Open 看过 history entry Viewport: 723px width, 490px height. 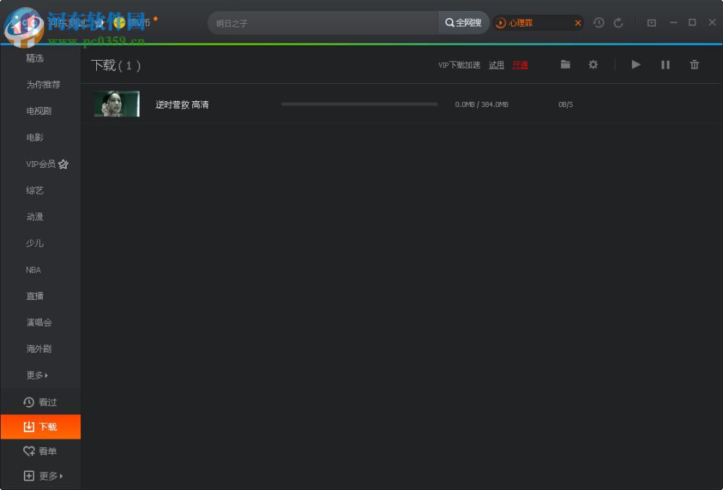[x=40, y=402]
